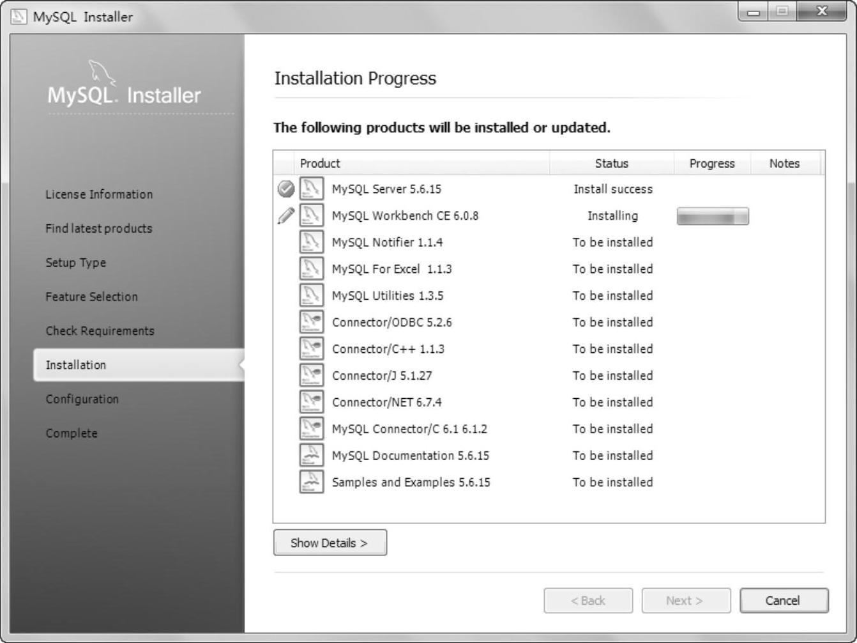The height and width of the screenshot is (643, 857).
Task: Click the MySQL Notifier 1.1.4 product icon
Action: [x=311, y=242]
